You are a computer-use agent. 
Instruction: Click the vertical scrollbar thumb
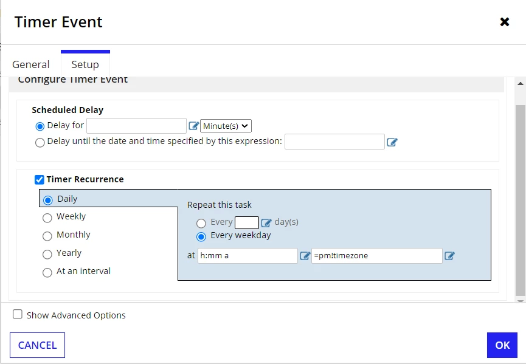[521, 200]
